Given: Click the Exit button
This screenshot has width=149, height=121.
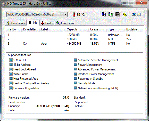Looking at the screenshot, I should point(136,14).
